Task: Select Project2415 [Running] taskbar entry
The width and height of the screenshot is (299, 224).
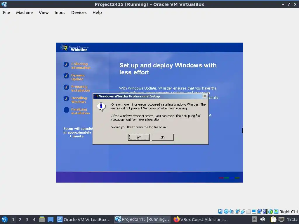Action: [x=142, y=219]
